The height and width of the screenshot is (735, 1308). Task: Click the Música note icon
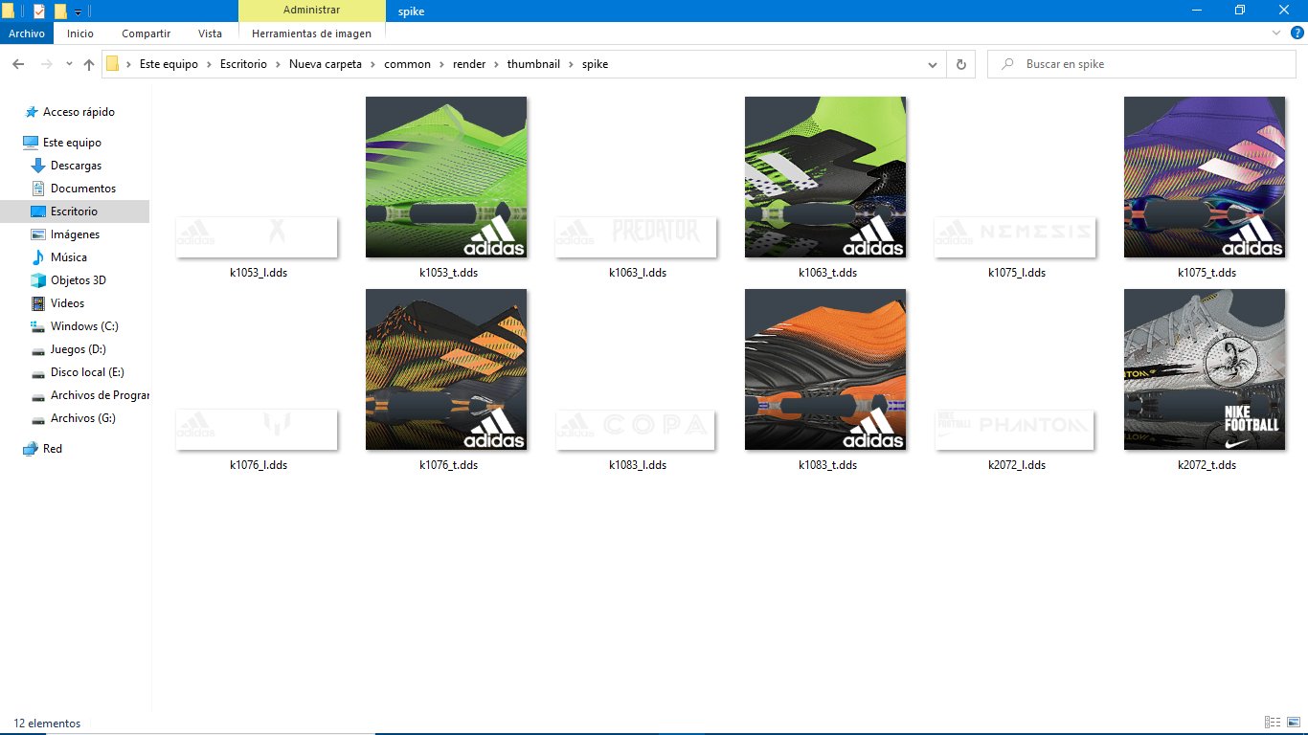tap(38, 257)
